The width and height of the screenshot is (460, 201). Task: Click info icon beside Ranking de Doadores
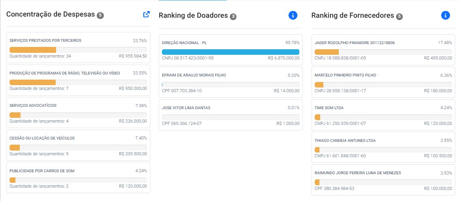tap(293, 15)
